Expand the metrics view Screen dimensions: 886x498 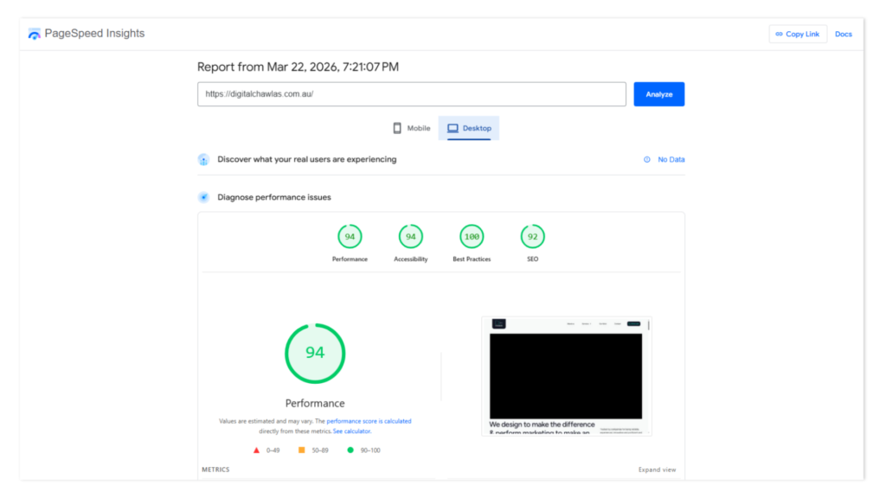point(657,469)
